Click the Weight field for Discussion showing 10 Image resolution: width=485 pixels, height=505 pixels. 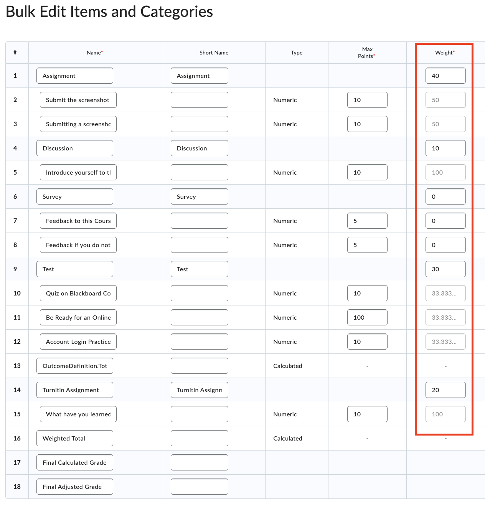[445, 148]
